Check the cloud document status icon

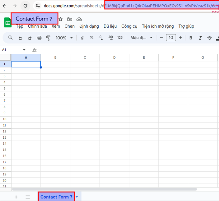point(79,19)
